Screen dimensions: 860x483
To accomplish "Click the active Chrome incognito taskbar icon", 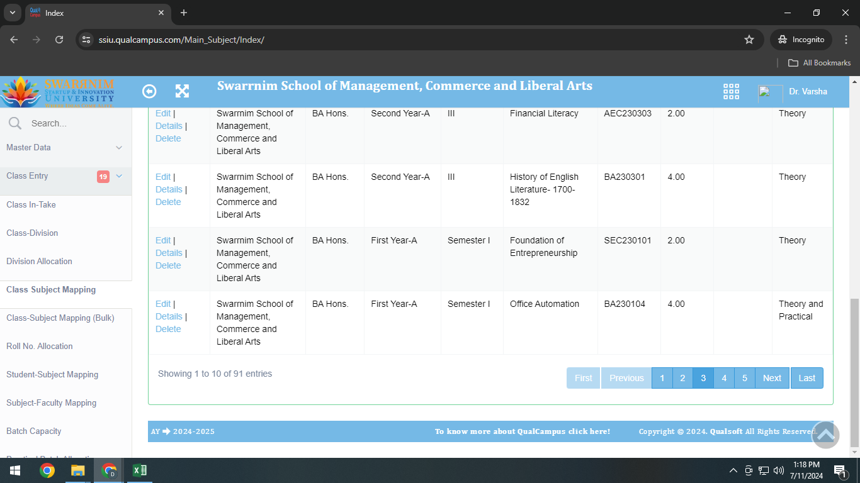I will click(109, 470).
